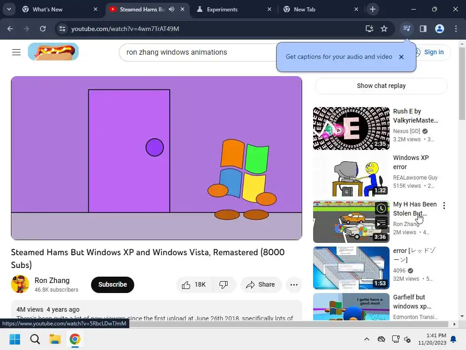Image resolution: width=466 pixels, height=350 pixels.
Task: Show chat replay
Action: (381, 86)
